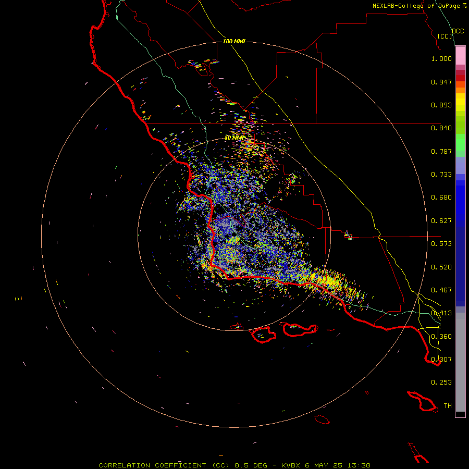Image resolution: width=469 pixels, height=469 pixels.
Task: Pick the red segment of the color bar
Action: pos(460,78)
